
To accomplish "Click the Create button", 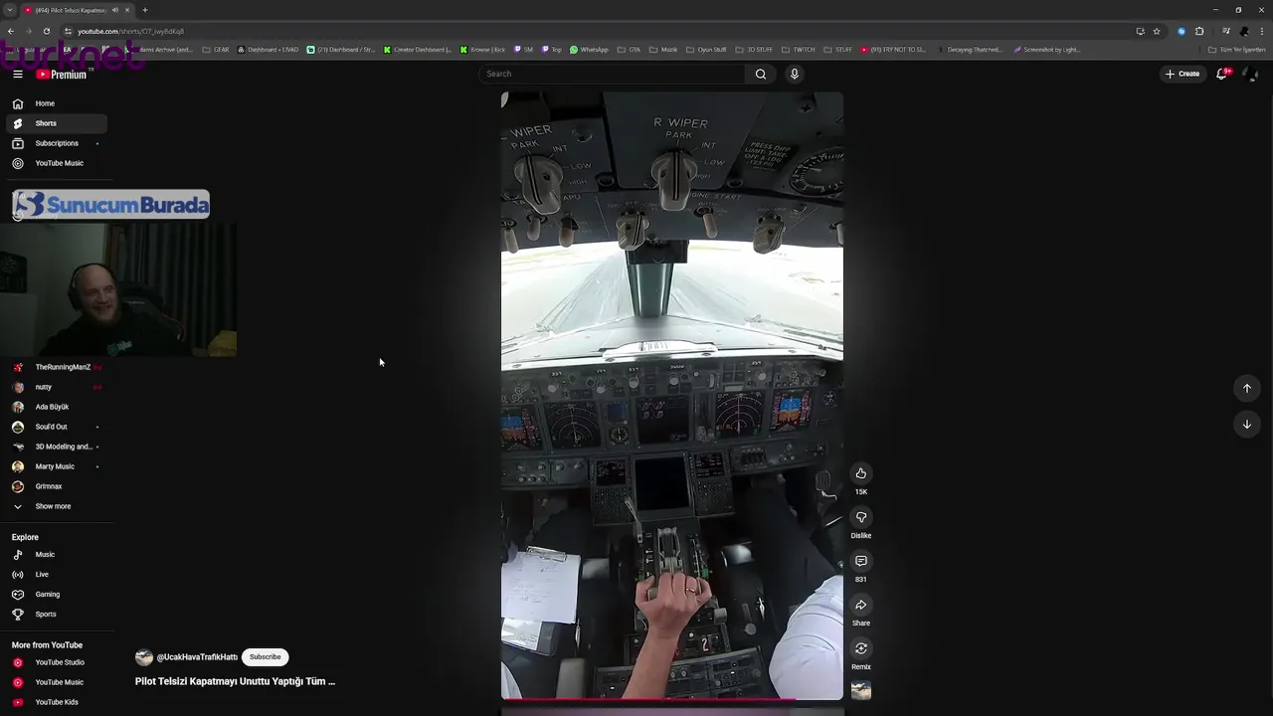I will (x=1183, y=74).
